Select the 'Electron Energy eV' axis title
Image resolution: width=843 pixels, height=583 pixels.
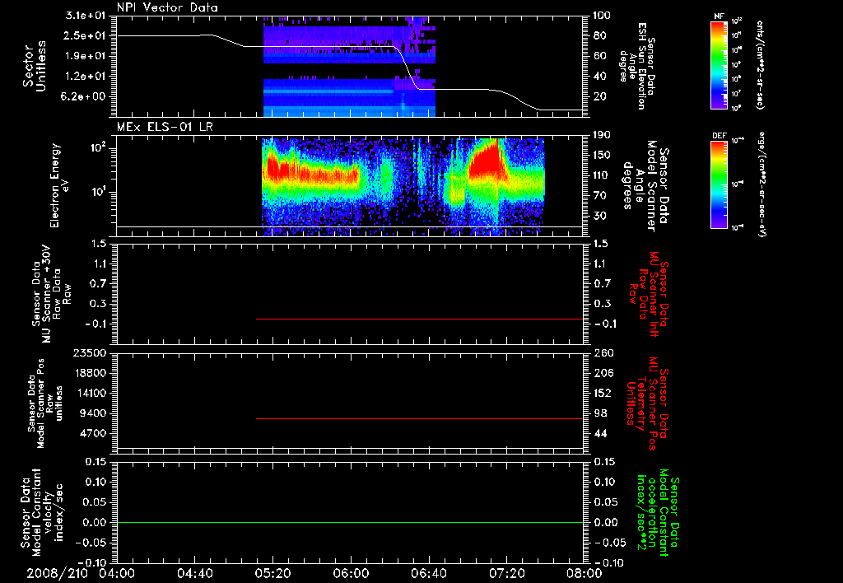(58, 185)
